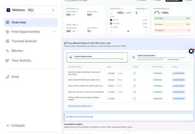The width and height of the screenshot is (195, 134).
Task: Open KIVA from the sidebar
Action: (x=15, y=77)
